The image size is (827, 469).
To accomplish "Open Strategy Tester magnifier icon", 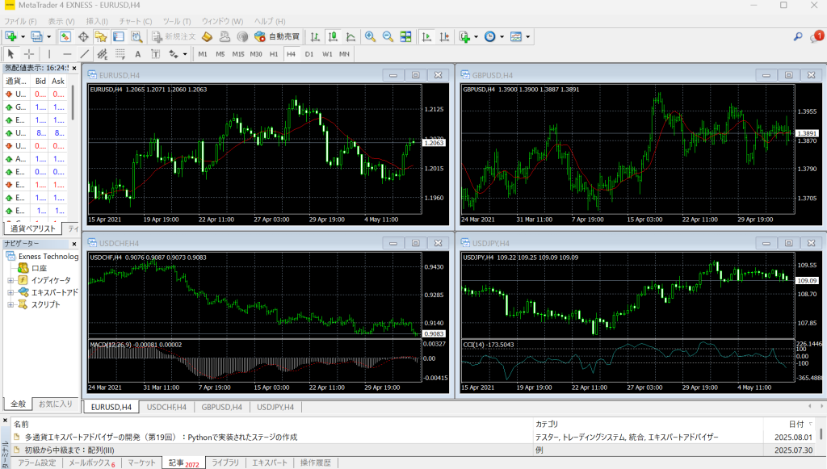I will (x=136, y=36).
